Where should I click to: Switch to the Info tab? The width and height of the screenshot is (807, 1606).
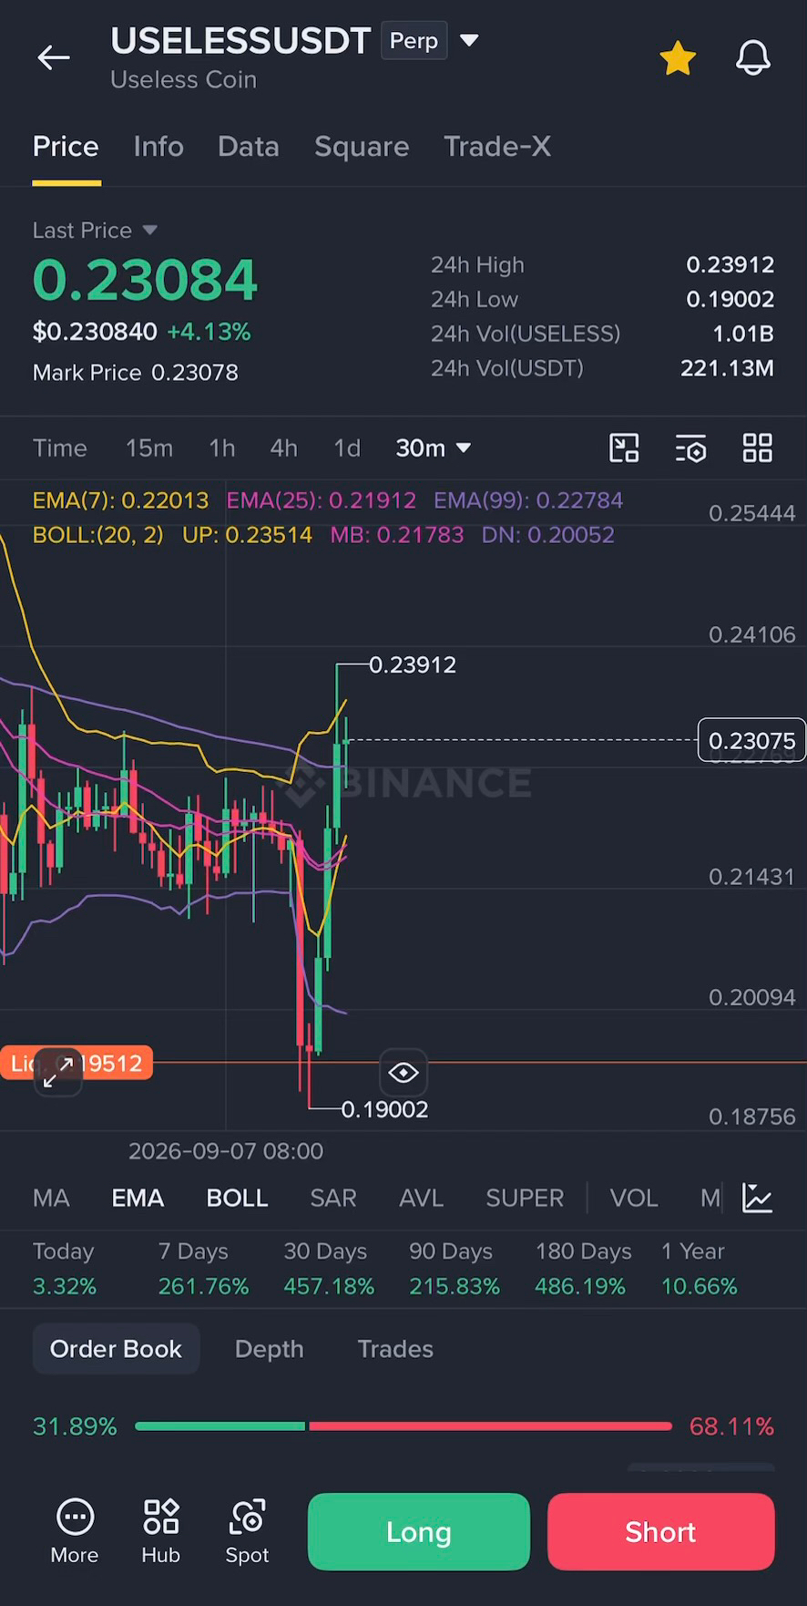pos(158,147)
